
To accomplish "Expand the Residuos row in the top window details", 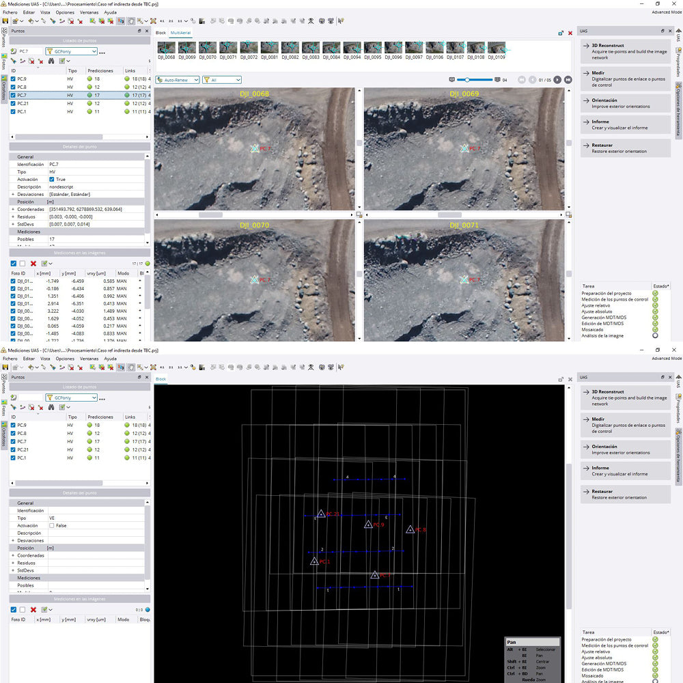I will (x=12, y=217).
